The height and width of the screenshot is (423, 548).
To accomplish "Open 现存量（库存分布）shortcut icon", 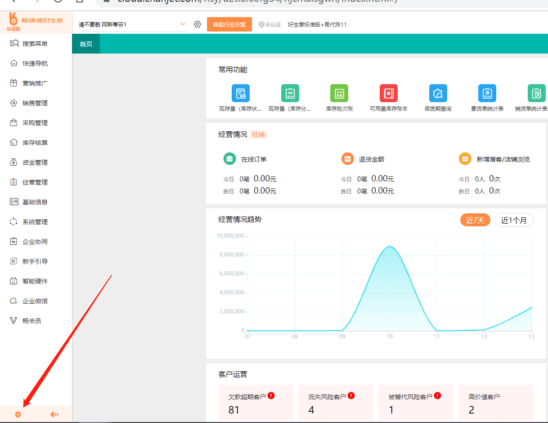I will click(290, 94).
